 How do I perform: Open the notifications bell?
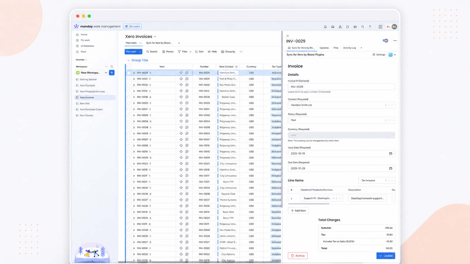(325, 27)
